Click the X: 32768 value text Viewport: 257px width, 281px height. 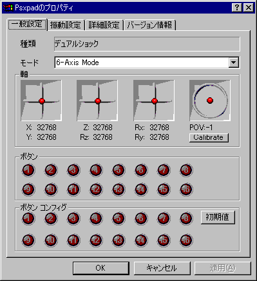(41, 128)
